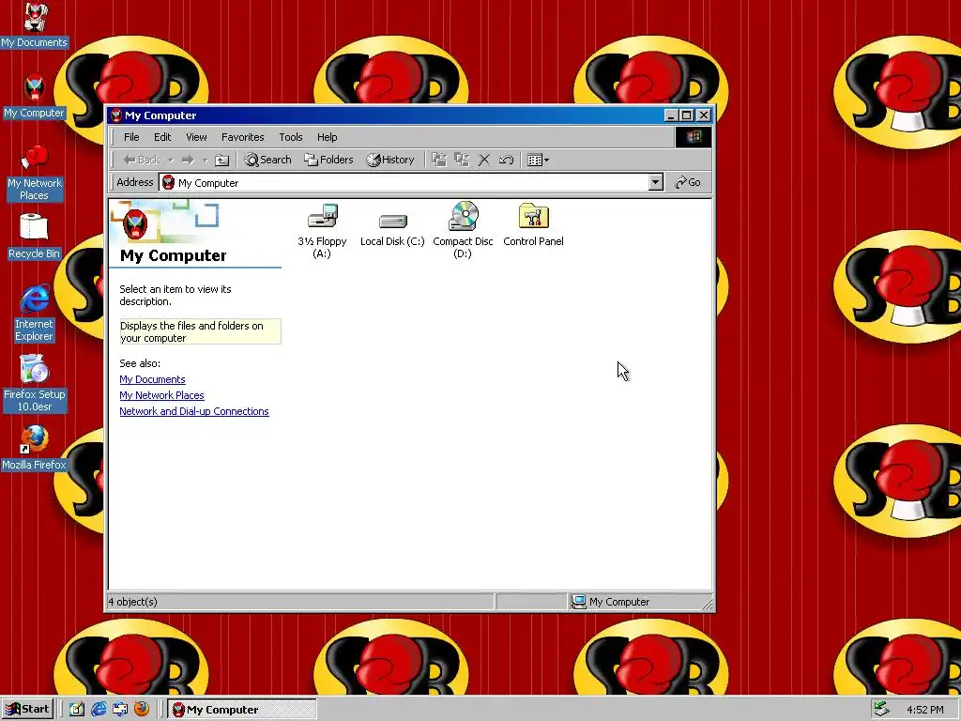Expand the Back history dropdown arrow
961x721 pixels.
click(x=171, y=160)
